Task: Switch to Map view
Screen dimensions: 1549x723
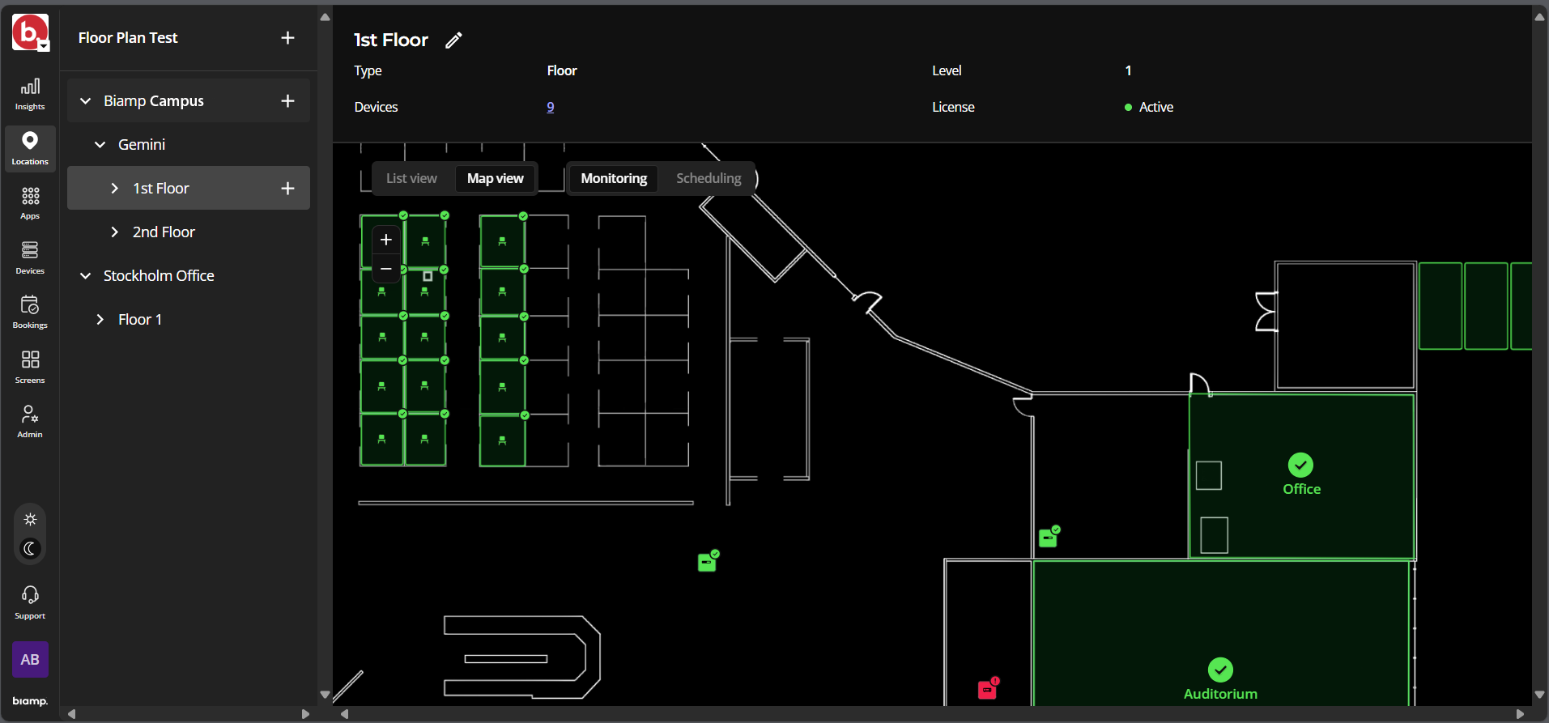Action: tap(496, 178)
